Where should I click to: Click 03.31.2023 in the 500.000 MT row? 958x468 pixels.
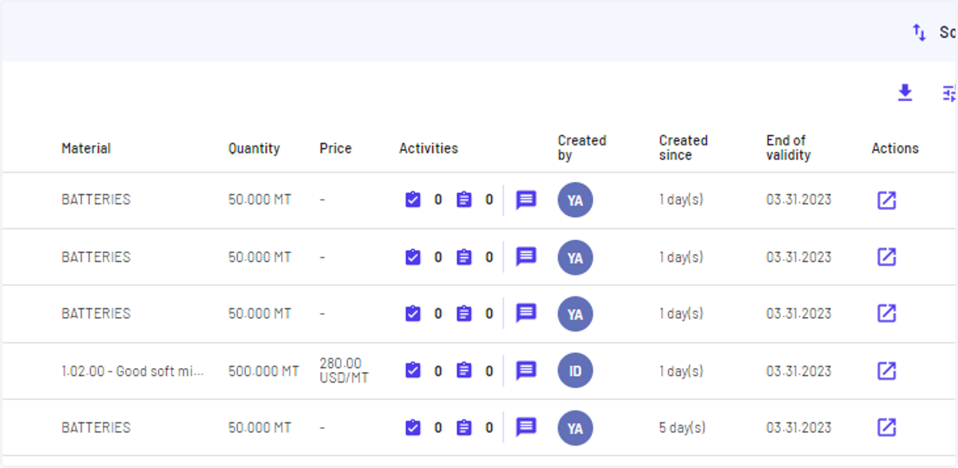pyautogui.click(x=798, y=371)
